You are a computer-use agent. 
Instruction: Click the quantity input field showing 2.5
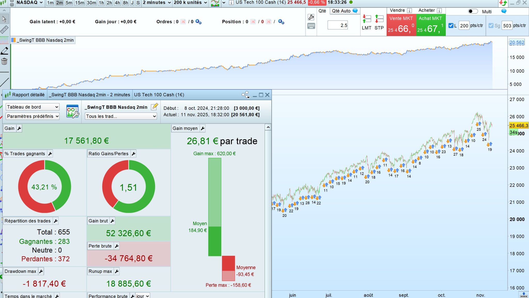click(x=338, y=25)
